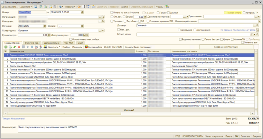Toggle the Закупки checkbox
The image size is (263, 139).
(x=168, y=12)
